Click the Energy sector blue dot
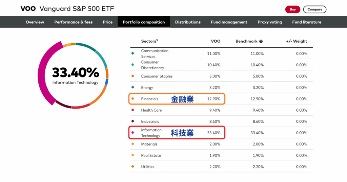 (132, 88)
